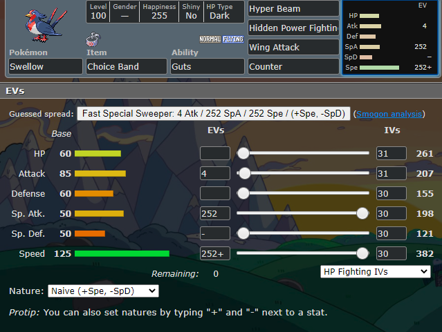This screenshot has height=332, width=442.
Task: Click the Guts ability field
Action: (208, 66)
